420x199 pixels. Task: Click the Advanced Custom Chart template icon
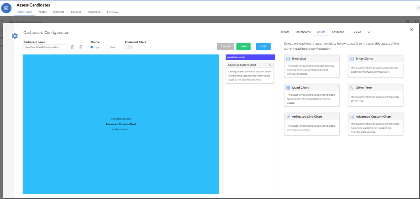[x=352, y=117]
